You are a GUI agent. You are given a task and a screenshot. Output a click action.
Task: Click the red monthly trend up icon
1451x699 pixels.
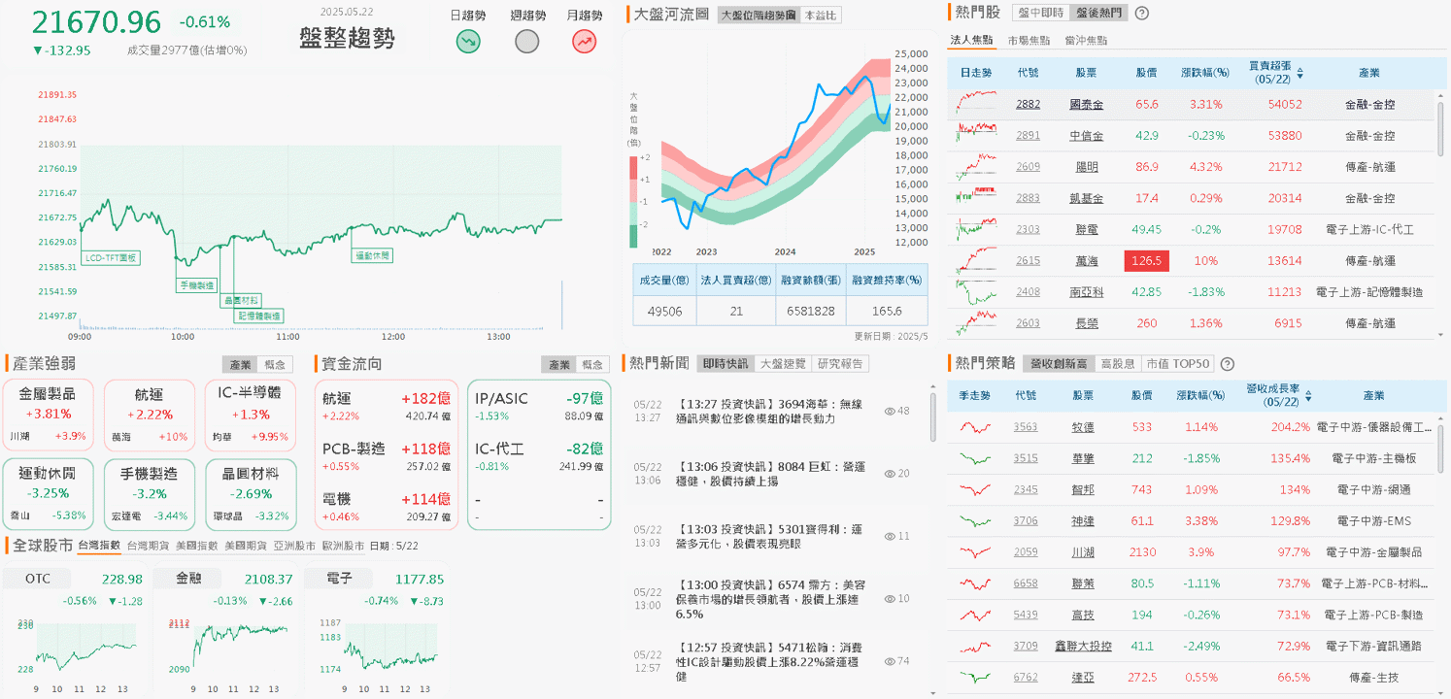(x=584, y=42)
